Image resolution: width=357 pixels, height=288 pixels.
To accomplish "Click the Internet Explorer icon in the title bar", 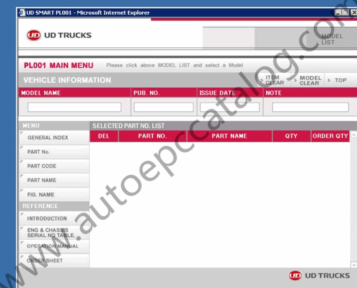I will click(x=22, y=13).
